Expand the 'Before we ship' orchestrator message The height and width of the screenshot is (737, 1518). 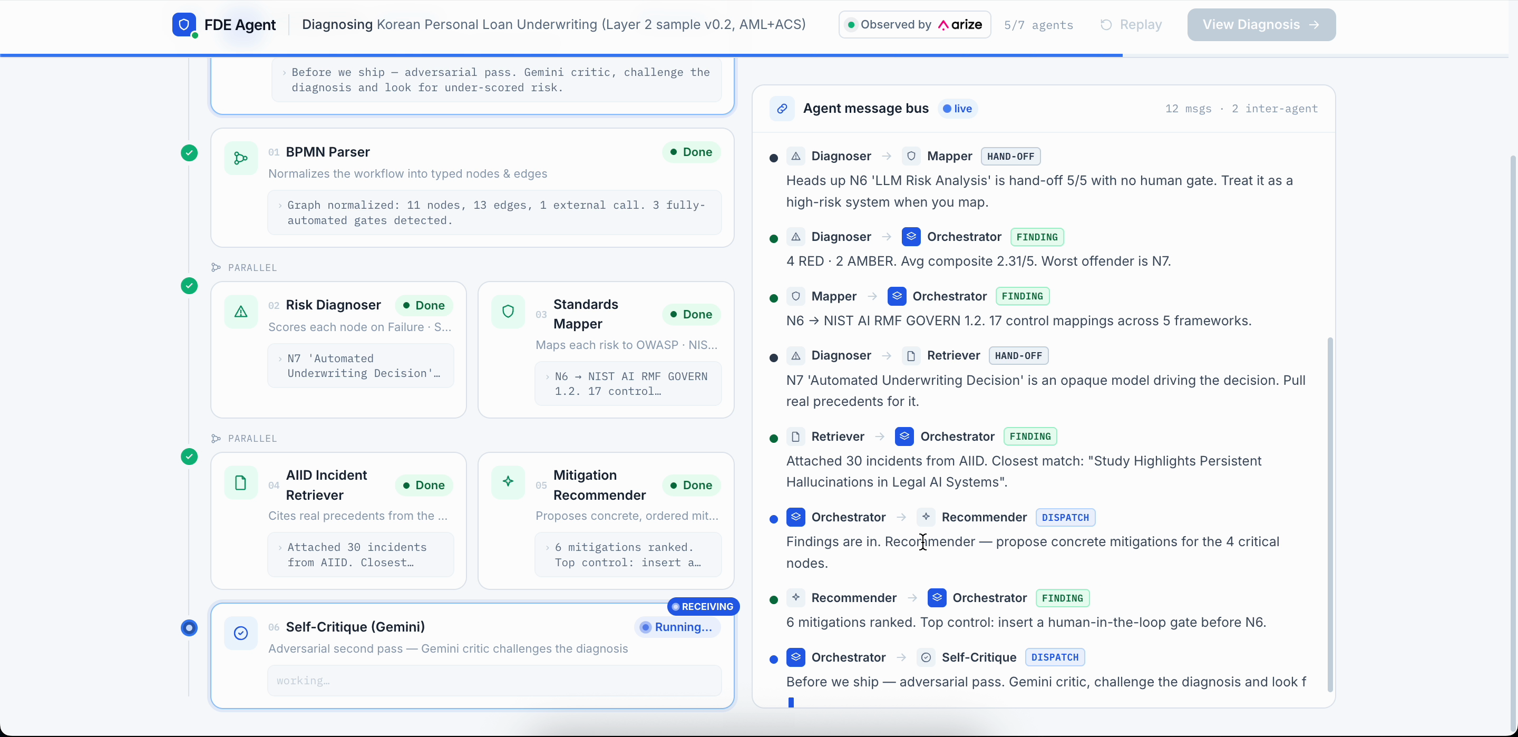click(496, 80)
